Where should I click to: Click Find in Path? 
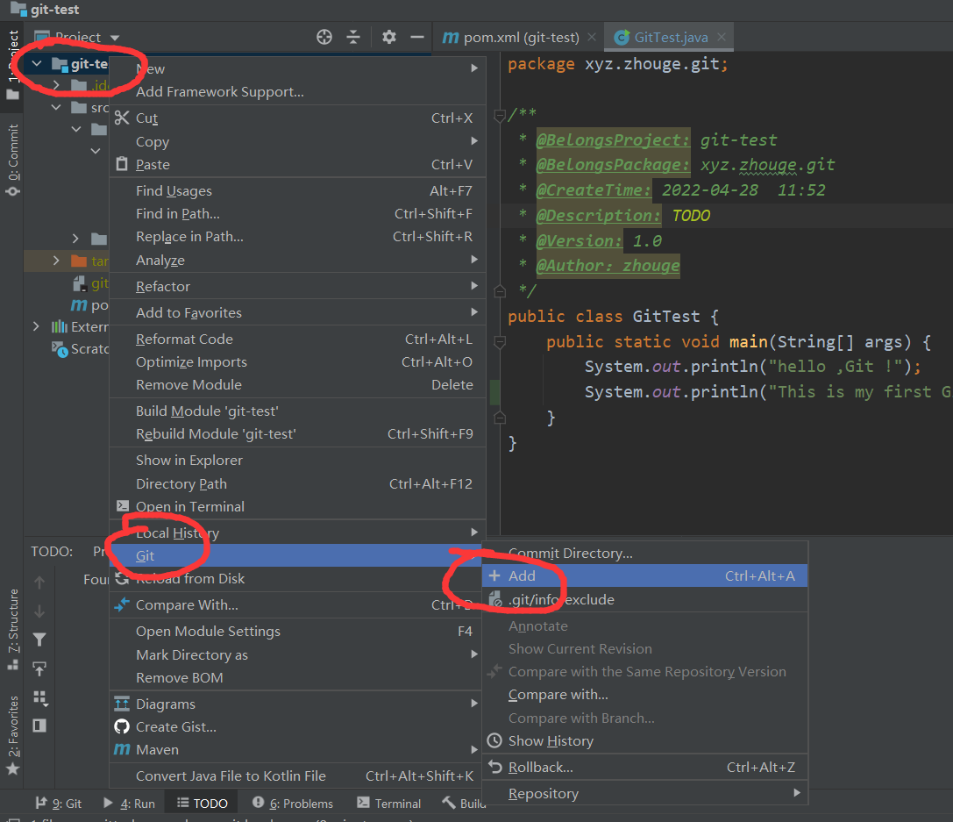[297, 214]
